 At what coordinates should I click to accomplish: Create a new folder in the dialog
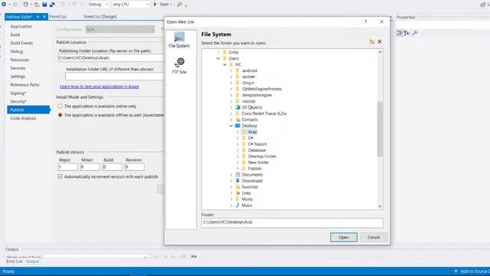coord(372,41)
